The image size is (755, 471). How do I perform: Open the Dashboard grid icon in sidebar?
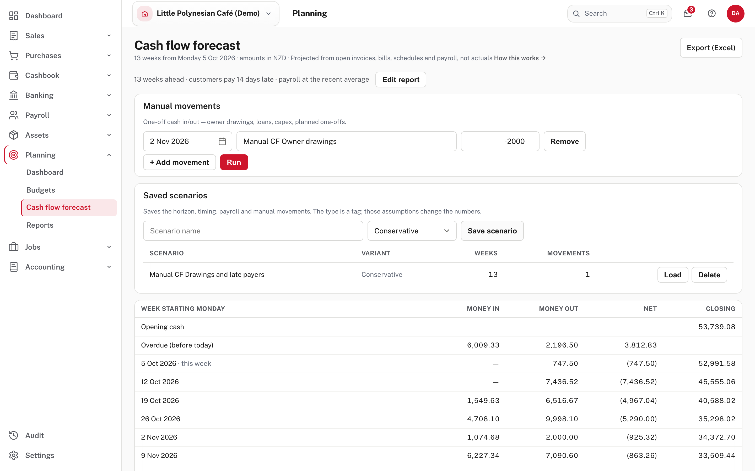tap(13, 16)
